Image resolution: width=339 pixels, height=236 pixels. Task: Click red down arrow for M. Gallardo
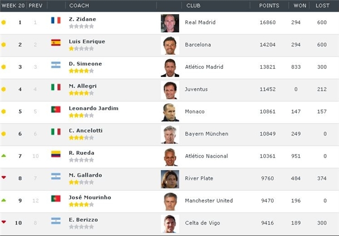pos(3,178)
